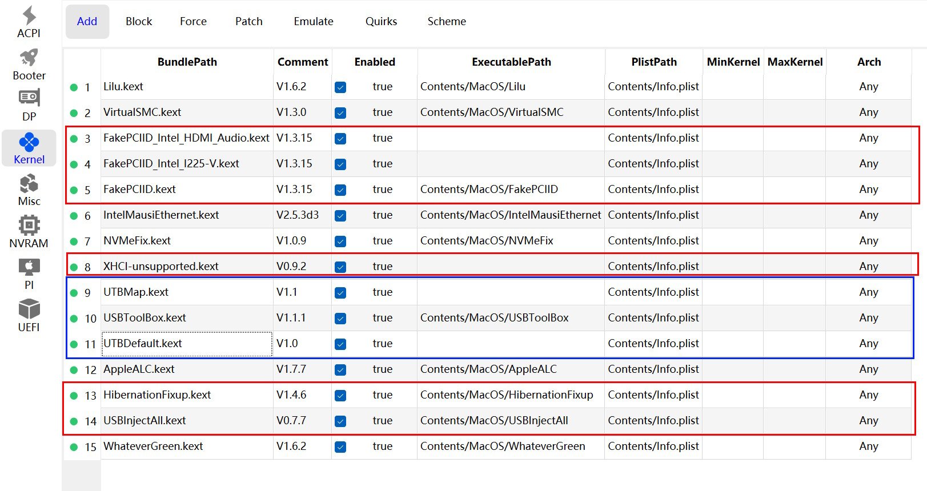Screen dimensions: 927x491
Task: Select the Patch tab
Action: click(249, 22)
